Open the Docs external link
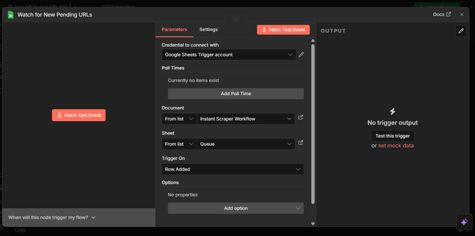Screen dimensions: 475x236 (442, 15)
